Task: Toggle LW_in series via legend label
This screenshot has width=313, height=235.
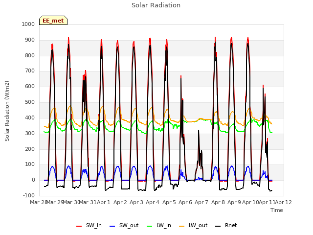Action: pyautogui.click(x=164, y=225)
